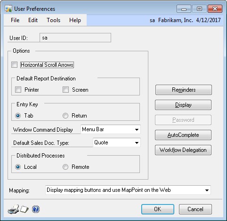Dismiss with the Cancel button
Screen dimensions: 227x221
pos(195,209)
